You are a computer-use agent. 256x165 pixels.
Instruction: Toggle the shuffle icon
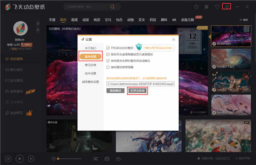(x=96, y=159)
